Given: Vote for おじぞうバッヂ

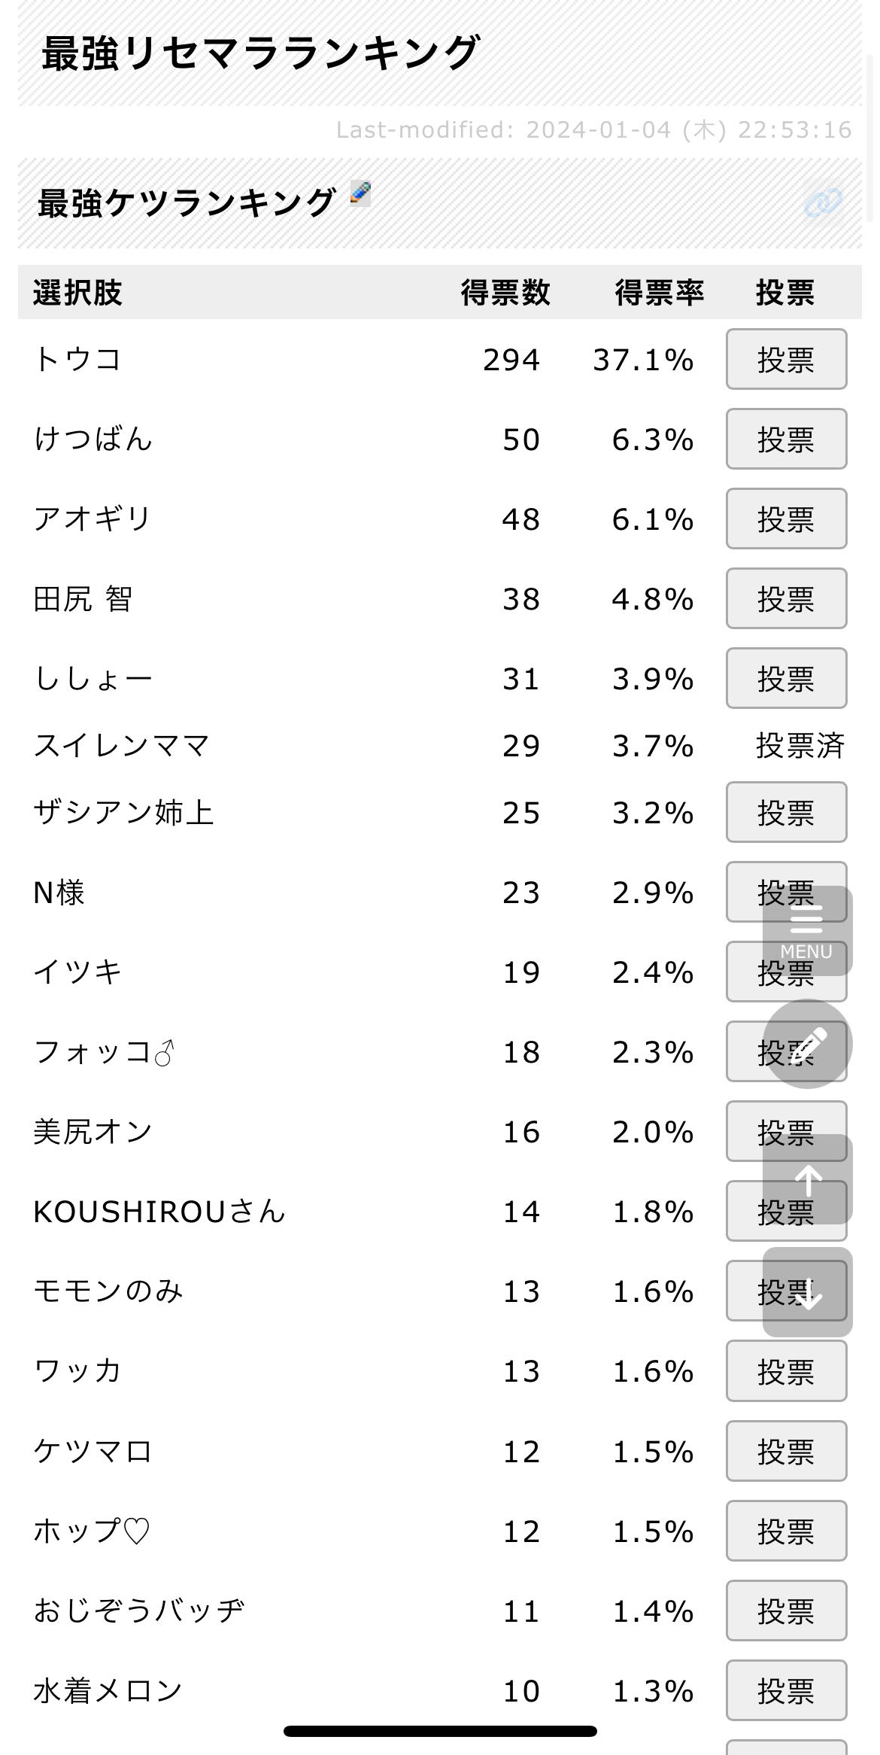Looking at the screenshot, I should [x=786, y=1611].
